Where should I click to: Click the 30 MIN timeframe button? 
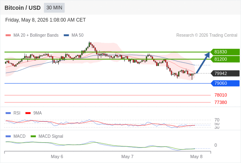pos(54,8)
